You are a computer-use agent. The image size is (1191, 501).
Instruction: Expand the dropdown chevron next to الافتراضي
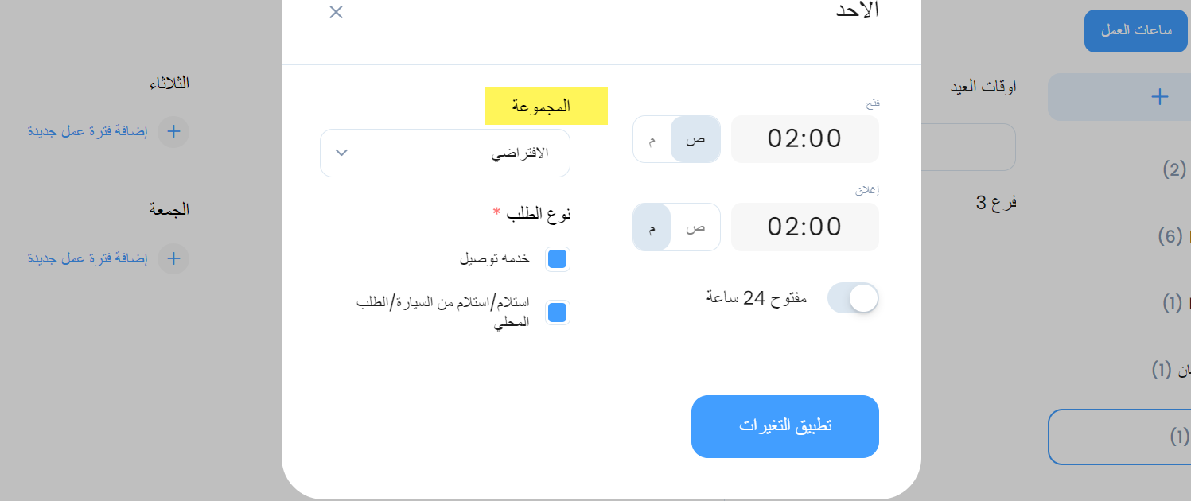(x=341, y=153)
